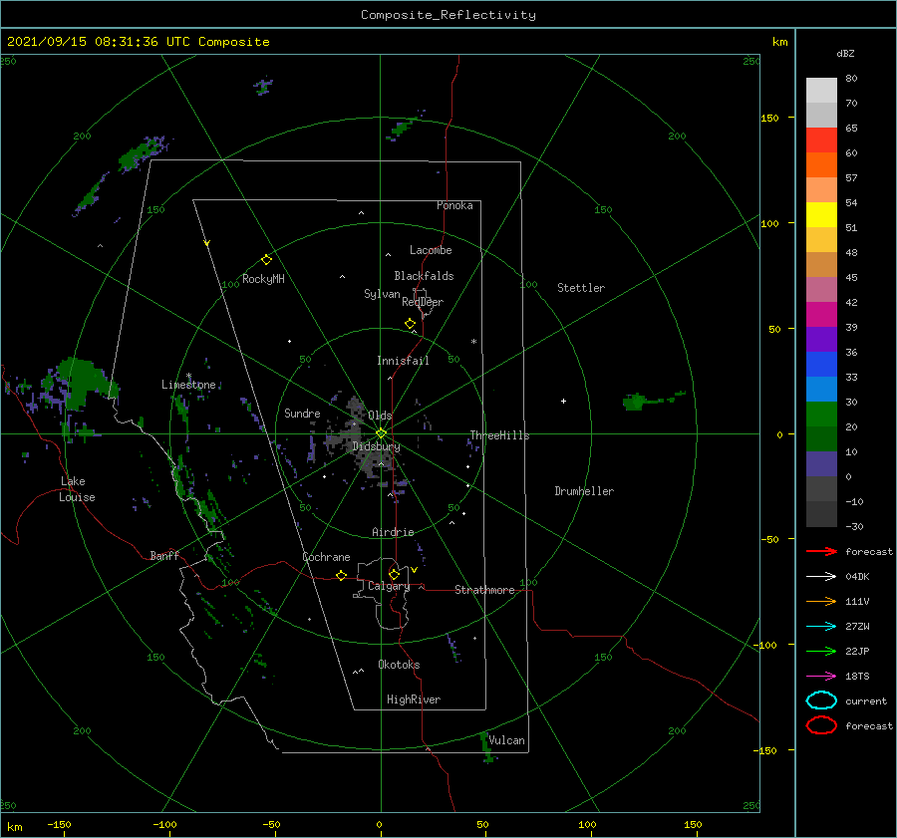Screen dimensions: 897x838
Task: Select the magenta 42-39 dBZ swatch
Action: pos(821,315)
